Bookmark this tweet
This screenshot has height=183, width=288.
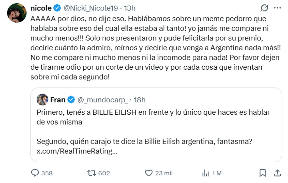click(262, 173)
